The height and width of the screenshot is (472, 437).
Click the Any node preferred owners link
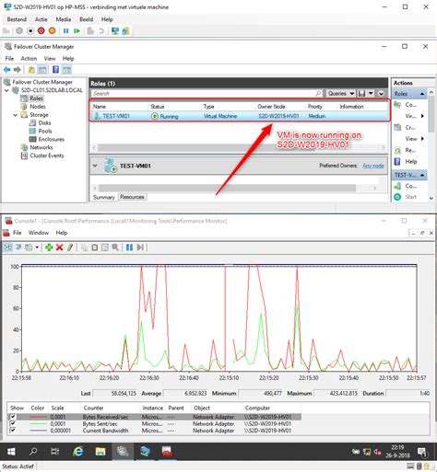372,166
